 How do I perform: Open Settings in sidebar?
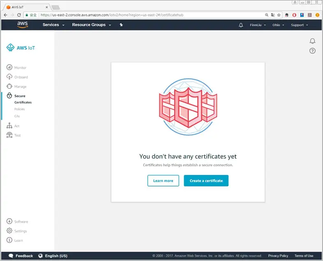tap(21, 231)
